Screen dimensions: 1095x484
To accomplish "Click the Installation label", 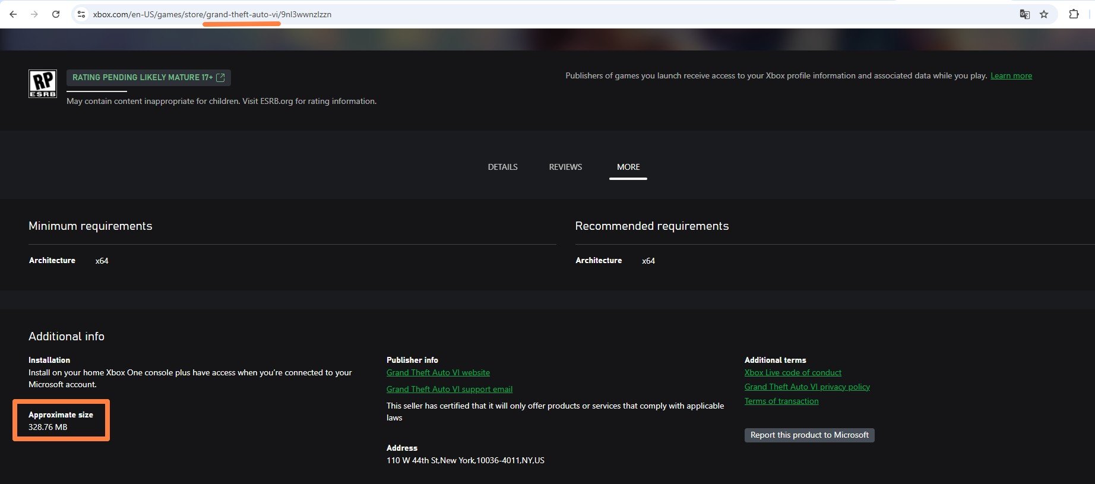I will [49, 360].
